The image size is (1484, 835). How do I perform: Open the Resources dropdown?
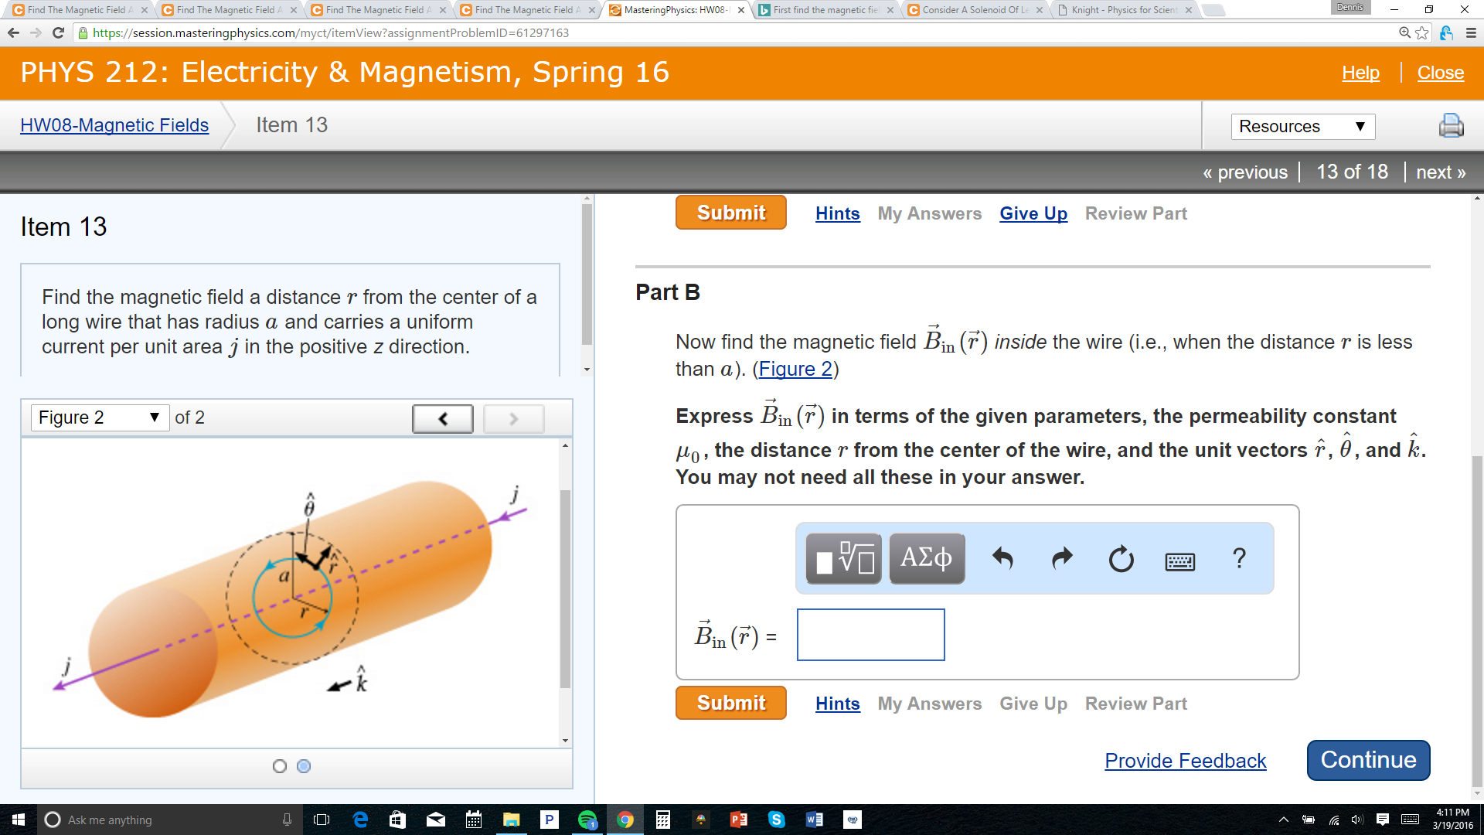point(1302,126)
